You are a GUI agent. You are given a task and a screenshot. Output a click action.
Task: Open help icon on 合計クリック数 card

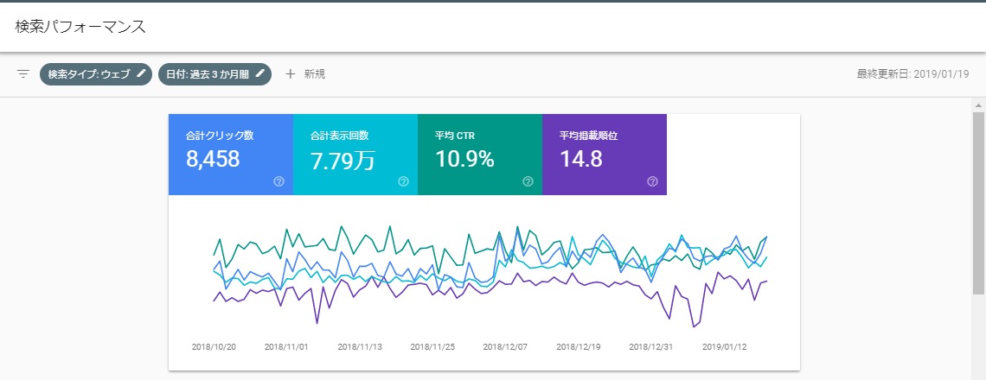click(x=279, y=181)
